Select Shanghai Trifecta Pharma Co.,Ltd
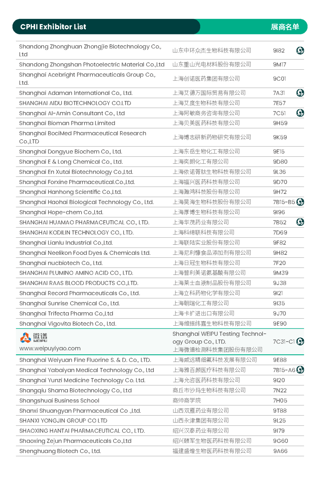Viewport: 320px width, 480px height. 66,313
